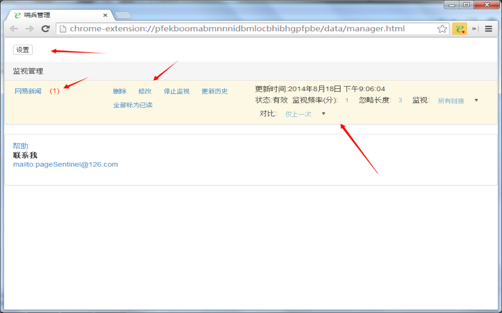502x313 pixels.
Task: Open the 网易新闻 monitor link
Action: 28,91
